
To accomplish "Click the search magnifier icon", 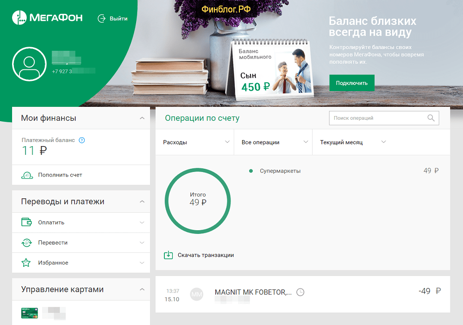I will click(431, 118).
